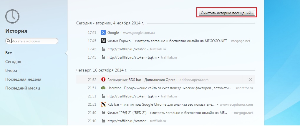The image size is (300, 126).
Task: Select the 'Сегодня' history filter
Action: tap(13, 62)
